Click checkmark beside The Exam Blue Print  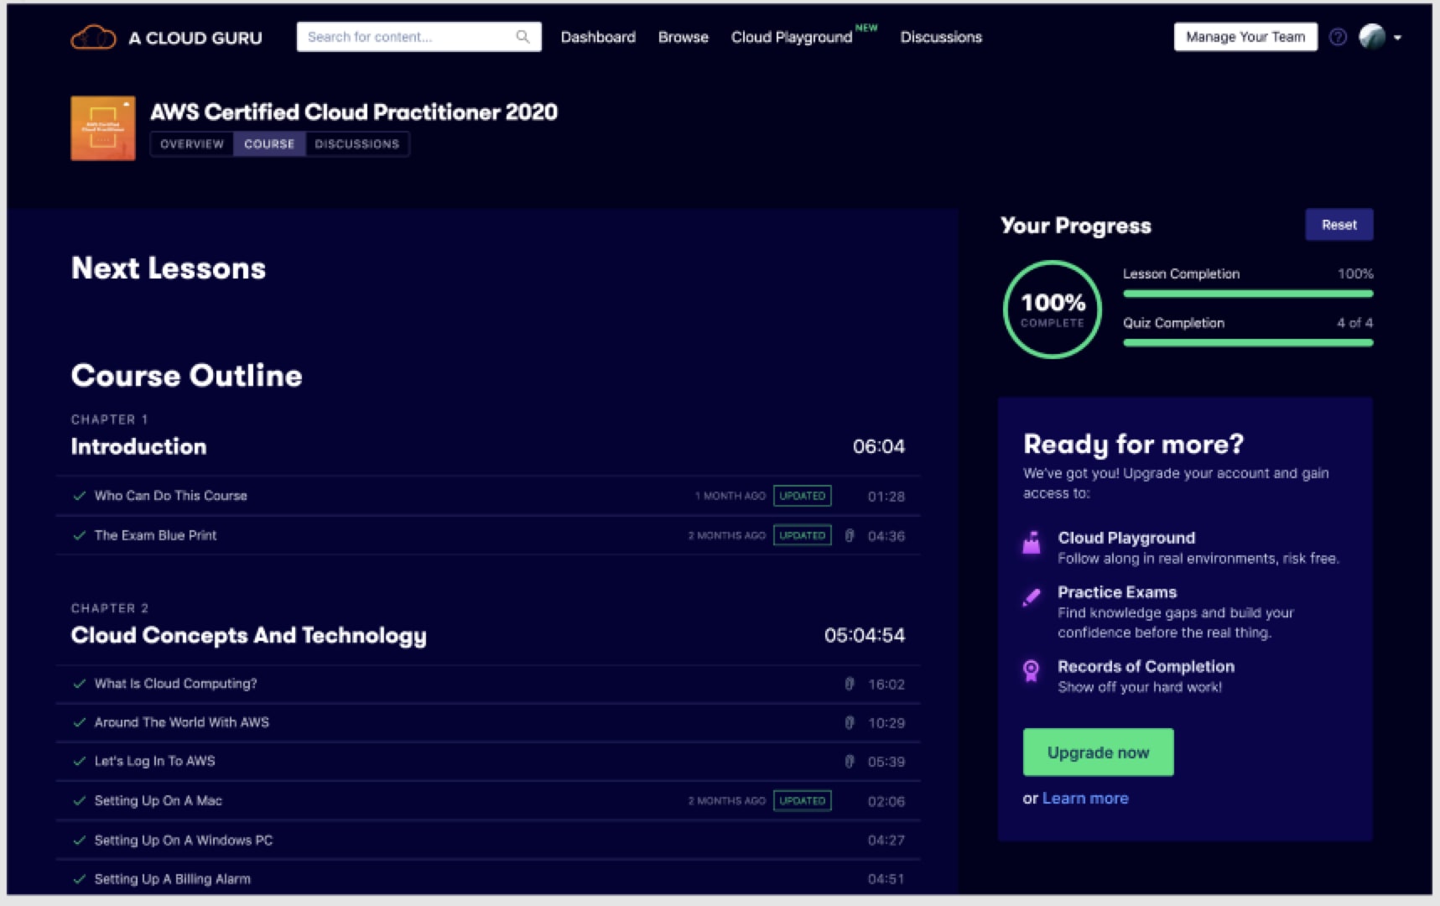pos(80,535)
